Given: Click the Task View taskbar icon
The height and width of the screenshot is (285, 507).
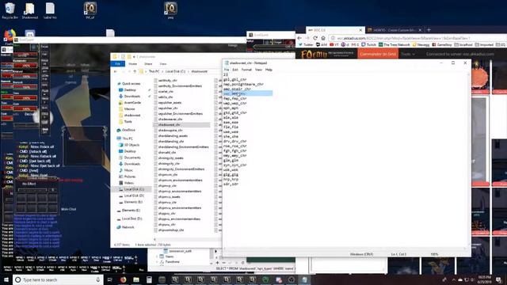Looking at the screenshot, I should tap(110, 279).
